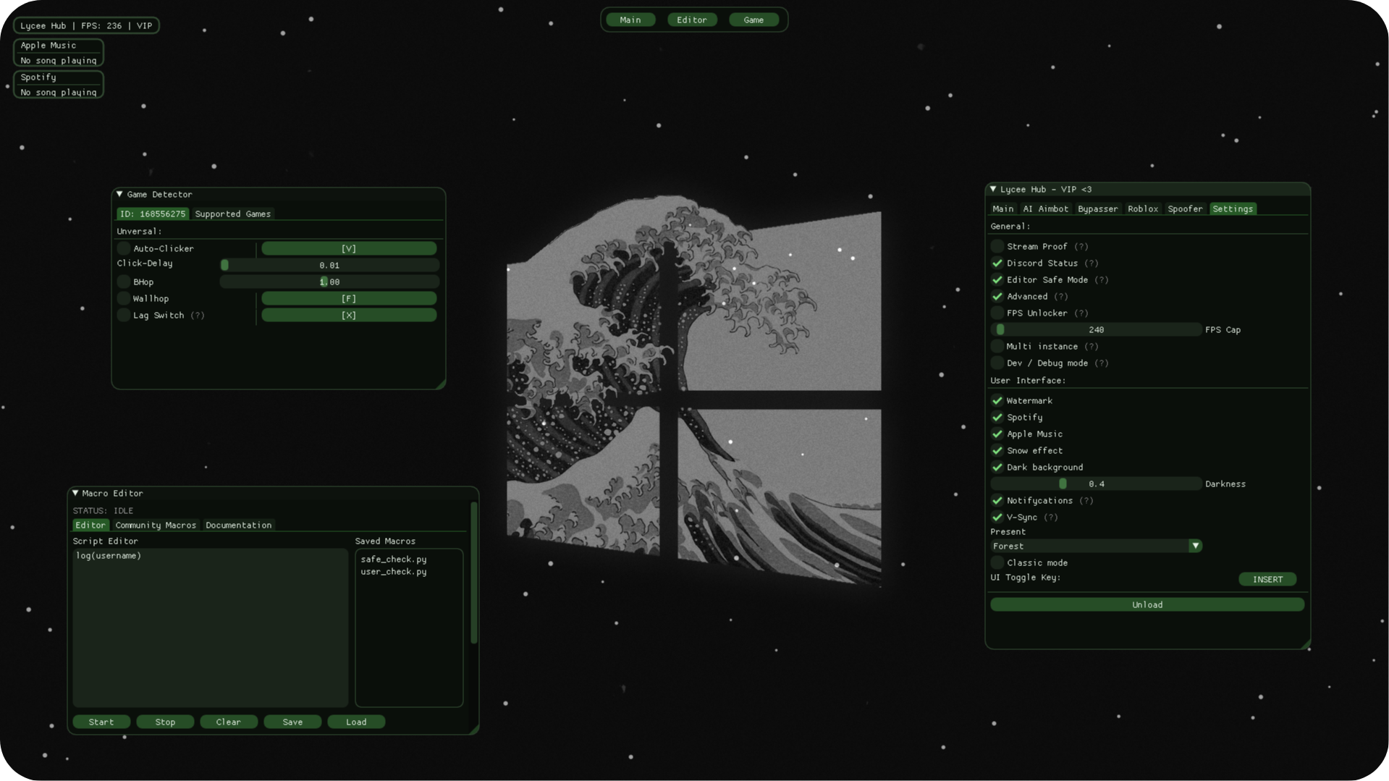Click the Unload button
The height and width of the screenshot is (781, 1389).
[x=1147, y=604]
